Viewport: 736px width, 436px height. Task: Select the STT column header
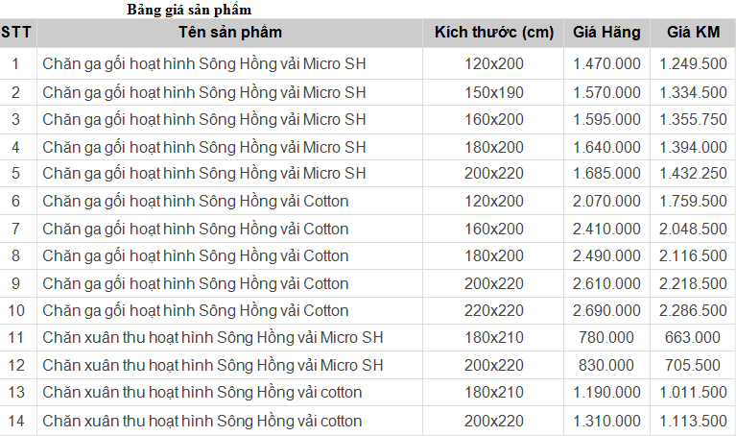tap(16, 33)
